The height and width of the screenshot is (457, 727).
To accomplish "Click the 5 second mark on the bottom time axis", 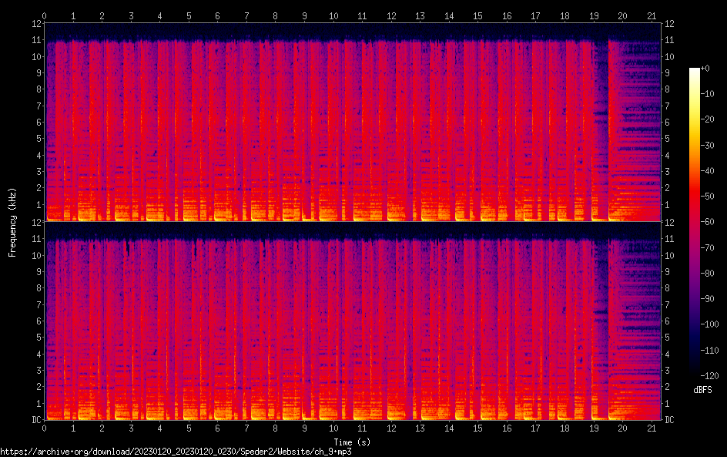I will point(189,428).
